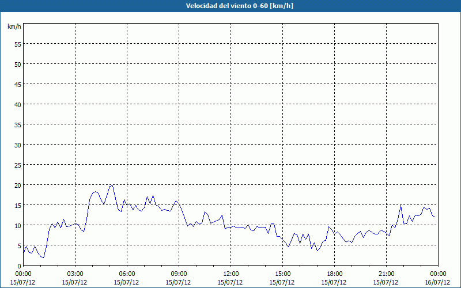Viewport: 461px width, 288px height.
Task: Click the 30 y-axis tick label
Action: [x=17, y=145]
